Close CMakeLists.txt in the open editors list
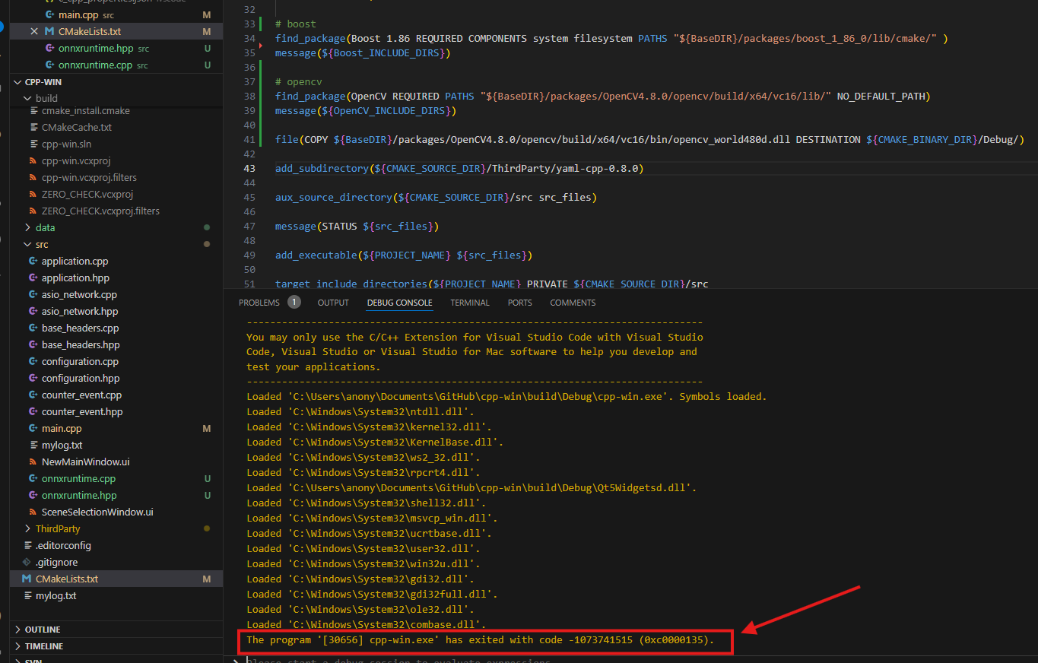The height and width of the screenshot is (663, 1038). point(34,32)
